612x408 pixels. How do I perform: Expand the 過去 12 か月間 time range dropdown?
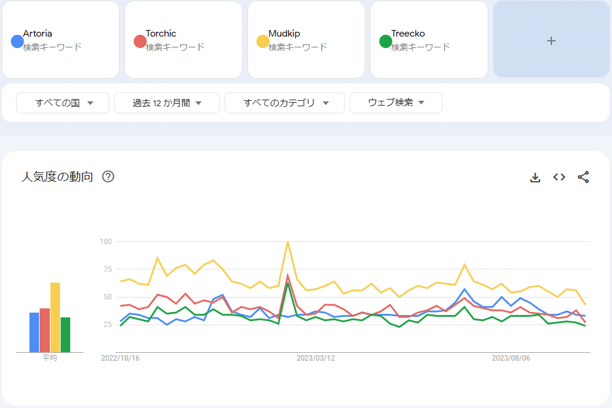coord(167,103)
